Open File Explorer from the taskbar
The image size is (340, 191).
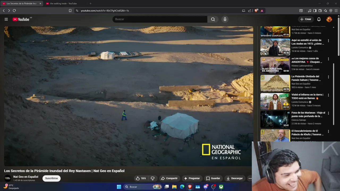click(x=174, y=187)
